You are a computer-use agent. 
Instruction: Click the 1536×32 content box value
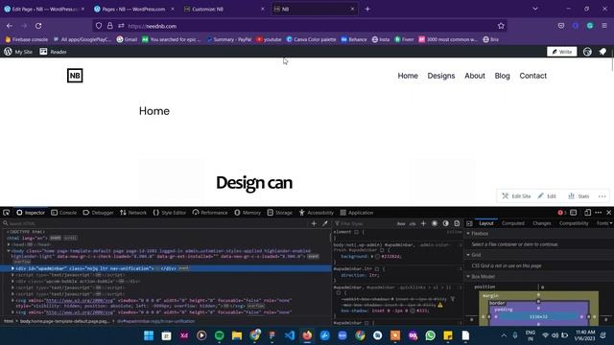coord(538,317)
